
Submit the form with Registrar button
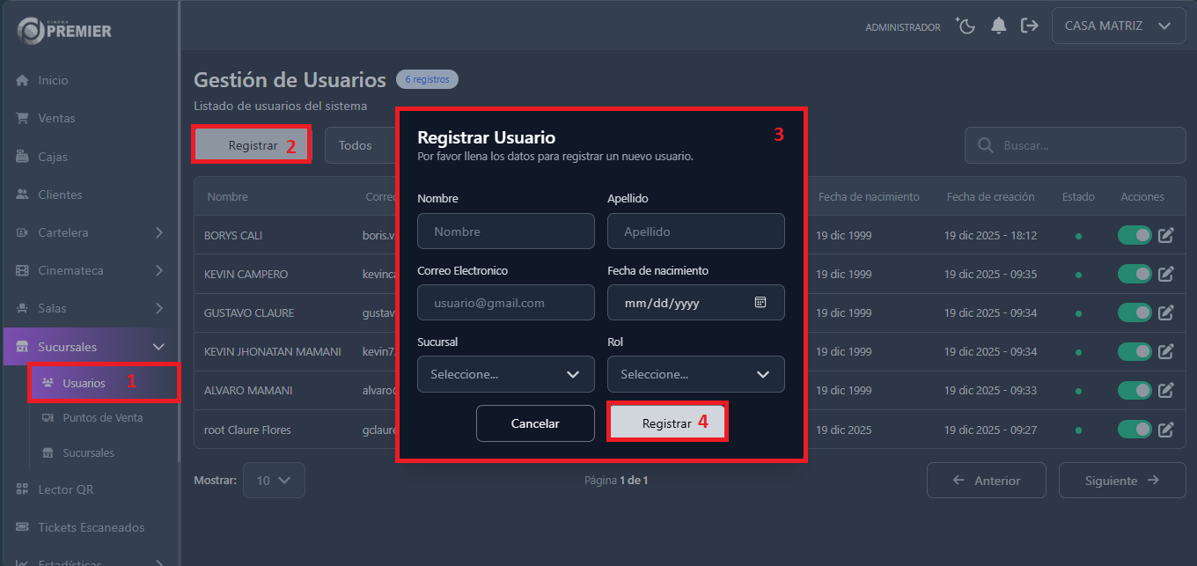pyautogui.click(x=667, y=423)
